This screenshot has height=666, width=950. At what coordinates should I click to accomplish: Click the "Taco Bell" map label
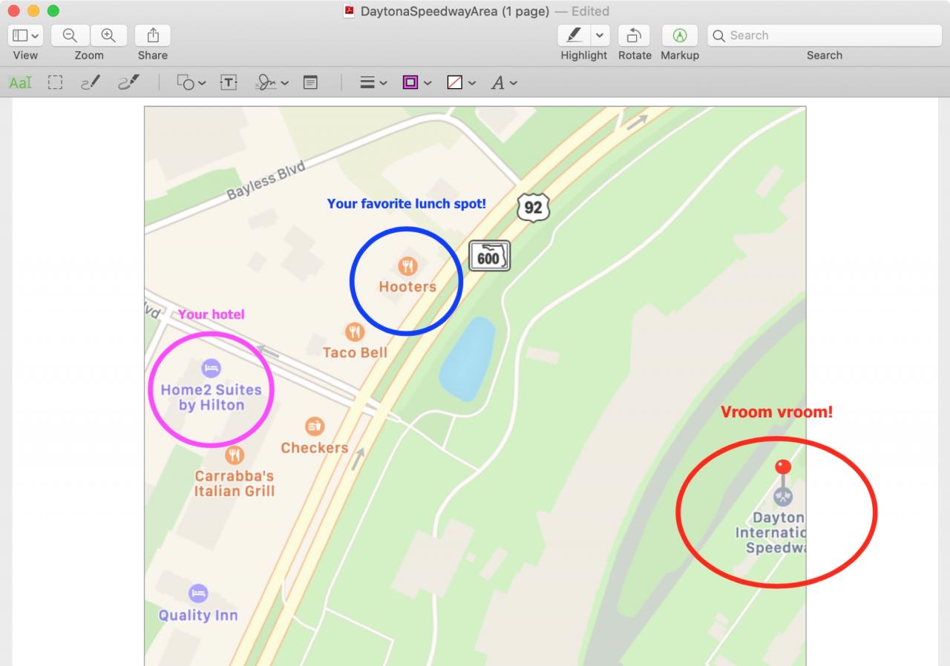355,352
